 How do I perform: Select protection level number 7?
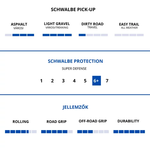107,81
